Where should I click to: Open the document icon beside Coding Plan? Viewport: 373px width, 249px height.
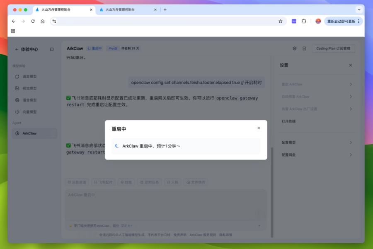tap(304, 48)
